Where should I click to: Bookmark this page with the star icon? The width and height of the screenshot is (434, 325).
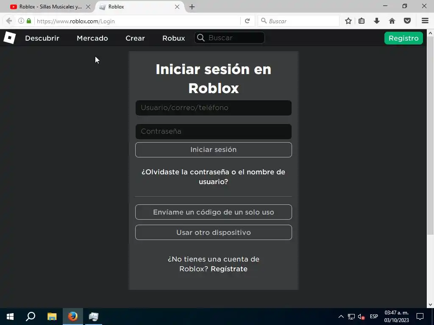(348, 21)
